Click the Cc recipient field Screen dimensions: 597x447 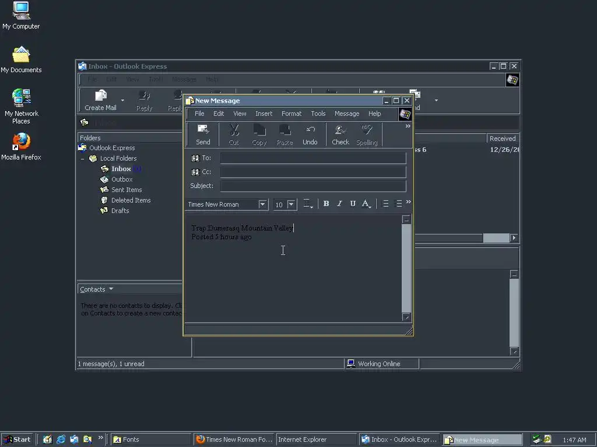pyautogui.click(x=313, y=172)
